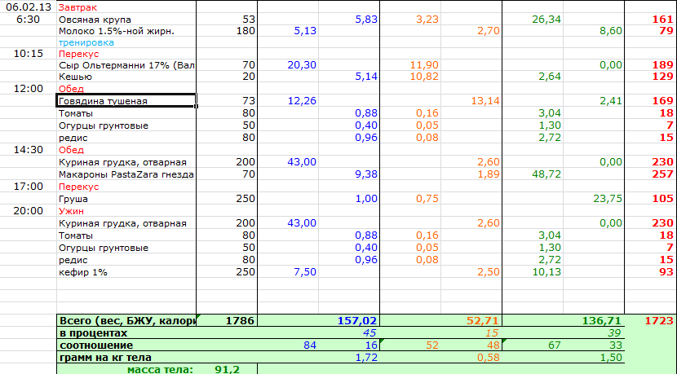Image resolution: width=677 pixels, height=374 pixels.
Task: Select the 20:00 time cell
Action: click(28, 211)
